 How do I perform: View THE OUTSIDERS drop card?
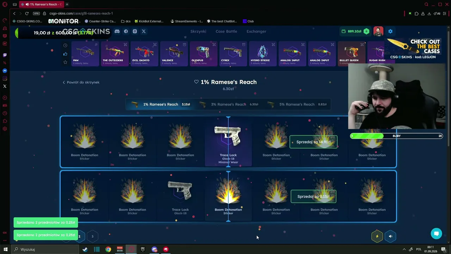tap(115, 54)
